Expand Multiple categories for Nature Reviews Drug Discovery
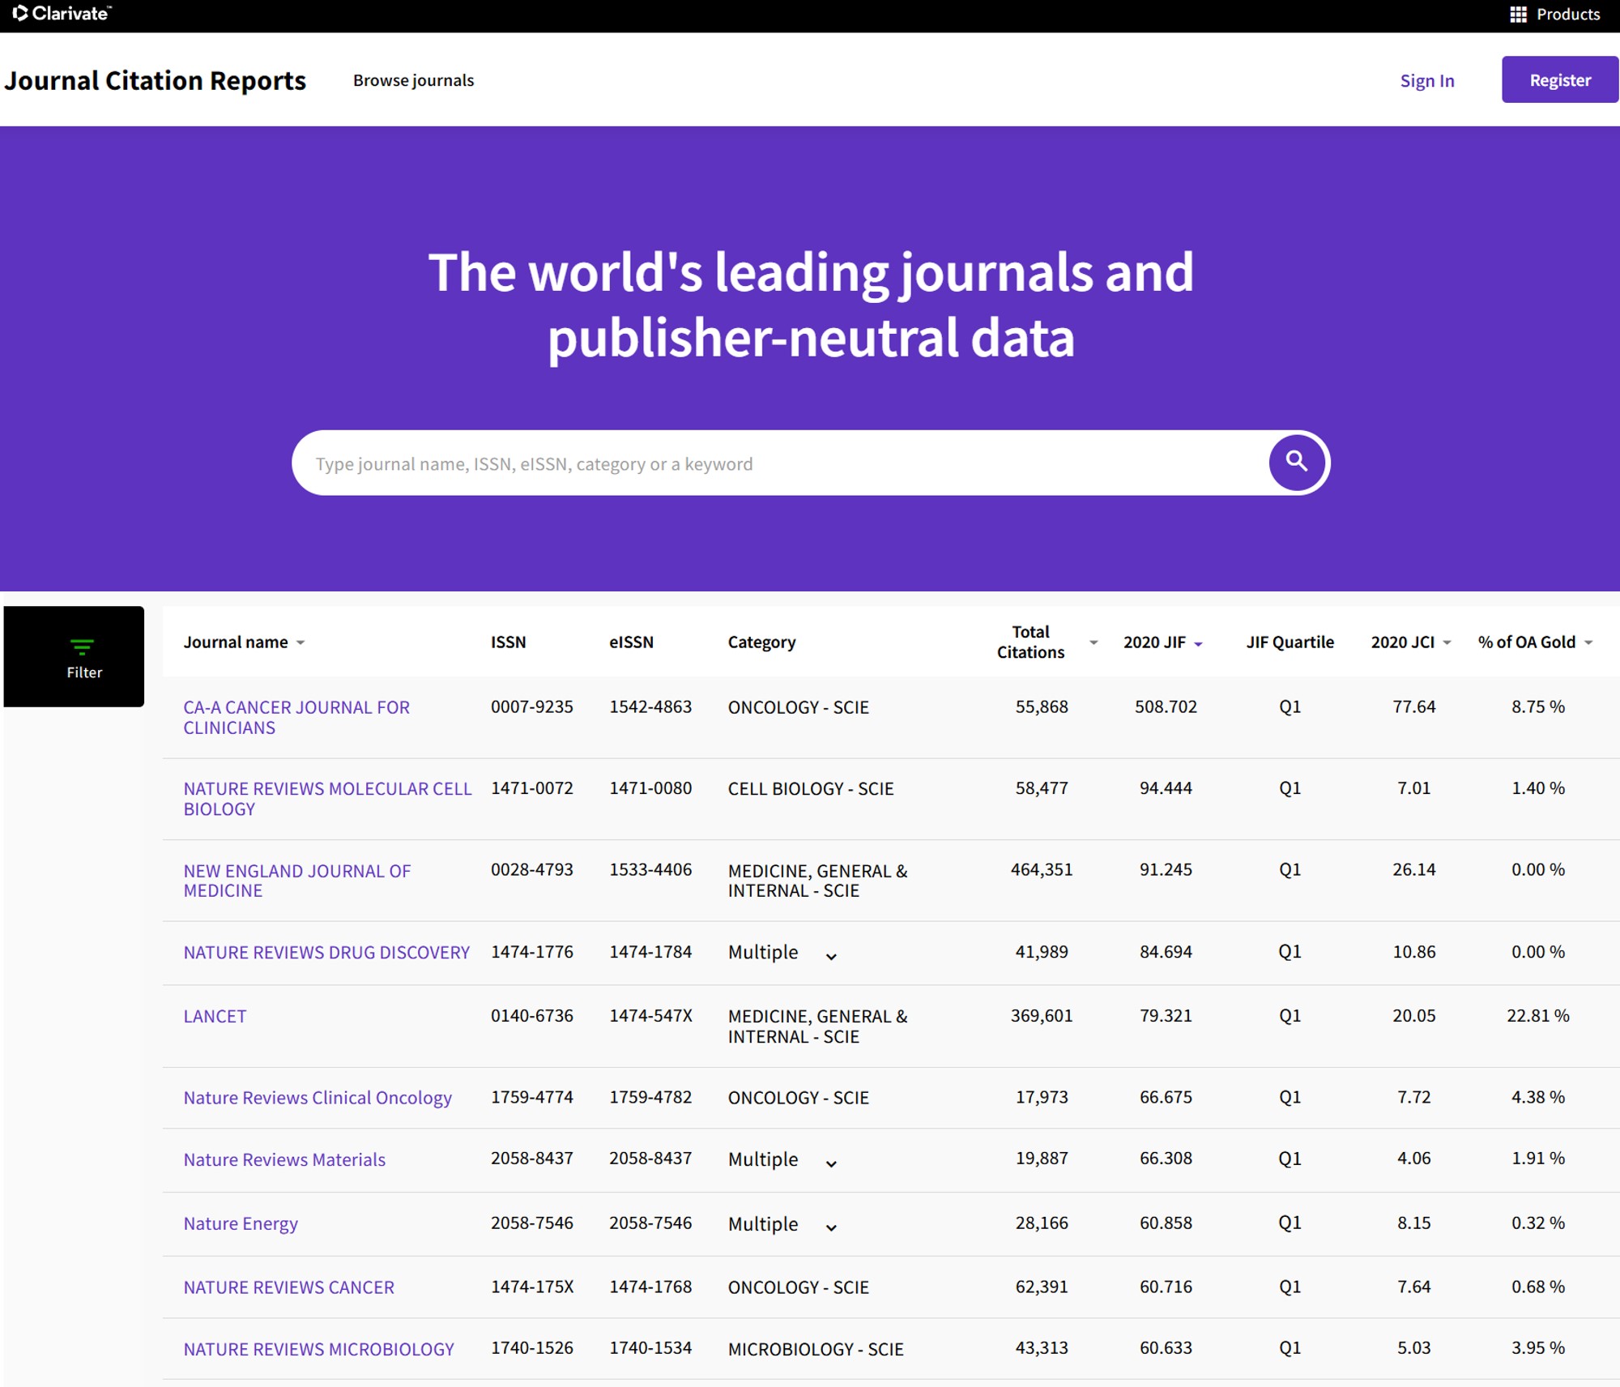1620x1387 pixels. pos(831,956)
